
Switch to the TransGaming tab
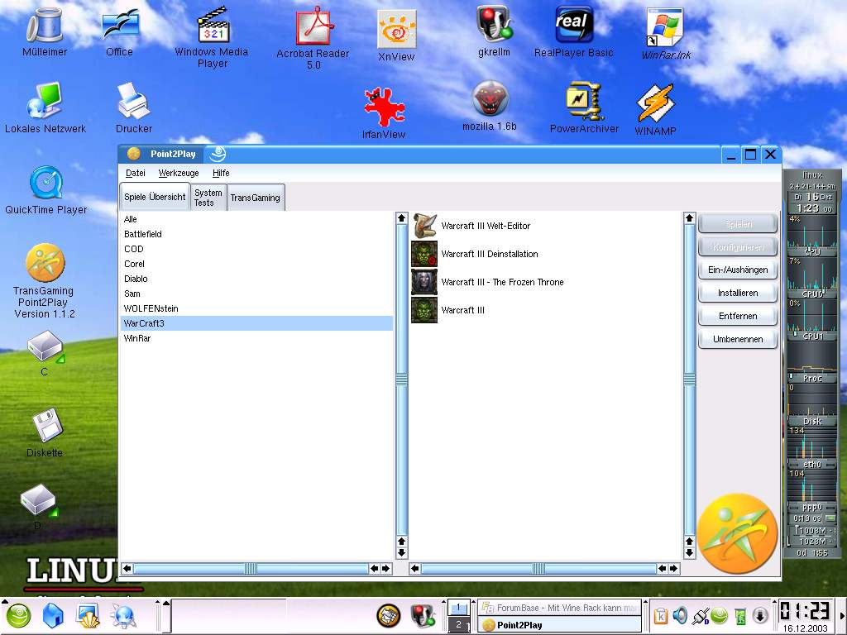coord(255,198)
